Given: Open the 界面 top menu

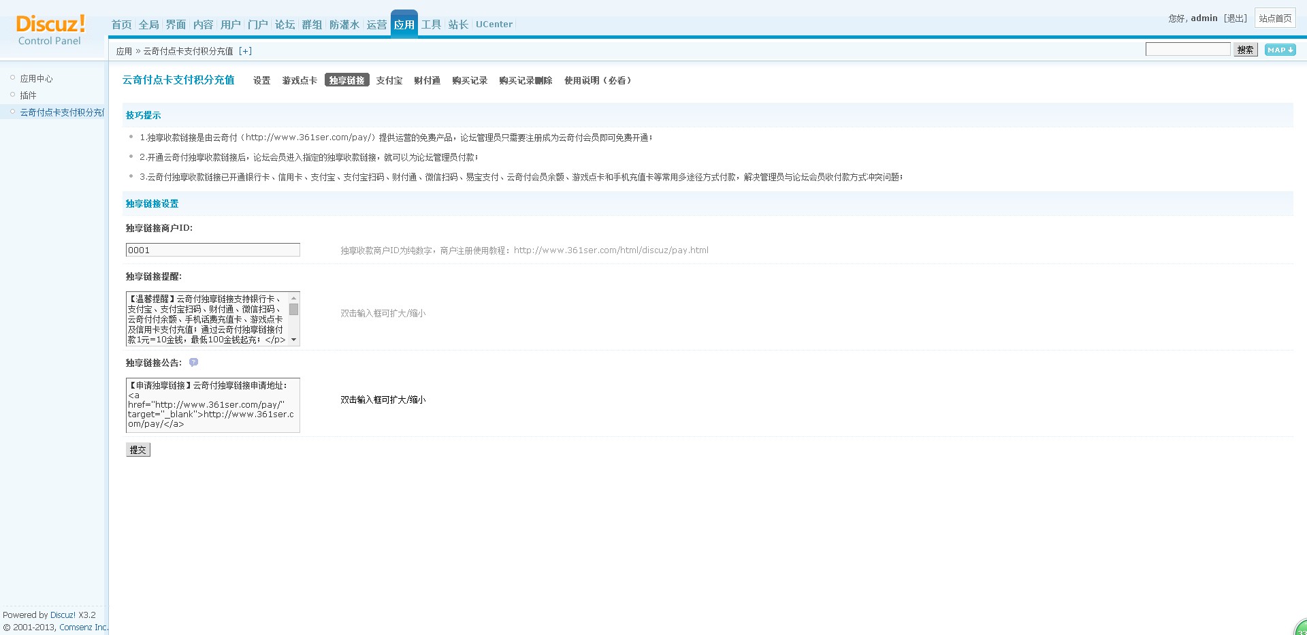Looking at the screenshot, I should [176, 25].
